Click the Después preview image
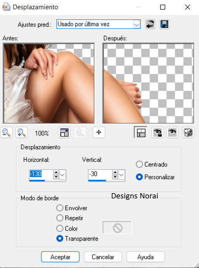Image resolution: width=199 pixels, height=268 pixels. 148,83
